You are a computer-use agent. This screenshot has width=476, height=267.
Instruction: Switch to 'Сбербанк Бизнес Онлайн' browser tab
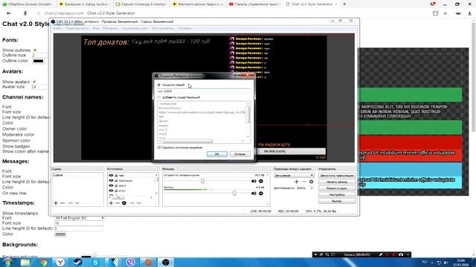[x=27, y=4]
